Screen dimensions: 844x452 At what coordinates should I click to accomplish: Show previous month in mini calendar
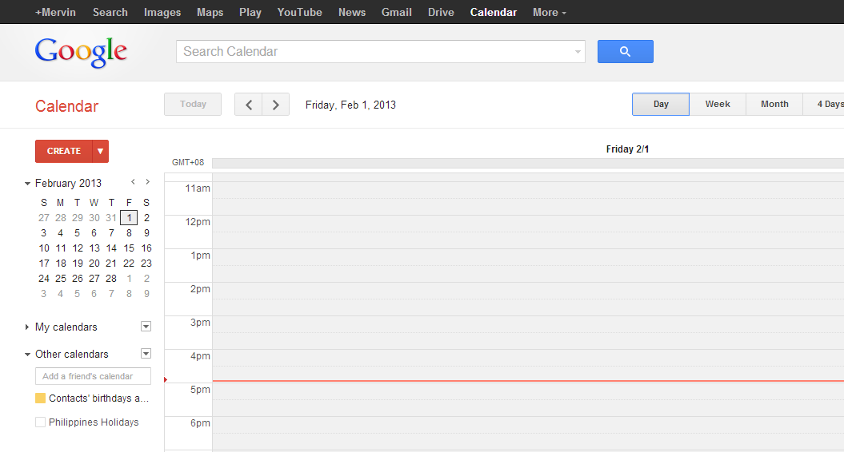pos(133,182)
